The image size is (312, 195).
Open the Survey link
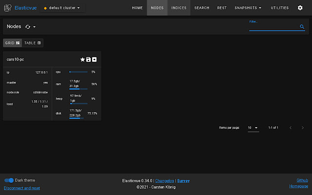coord(183,181)
